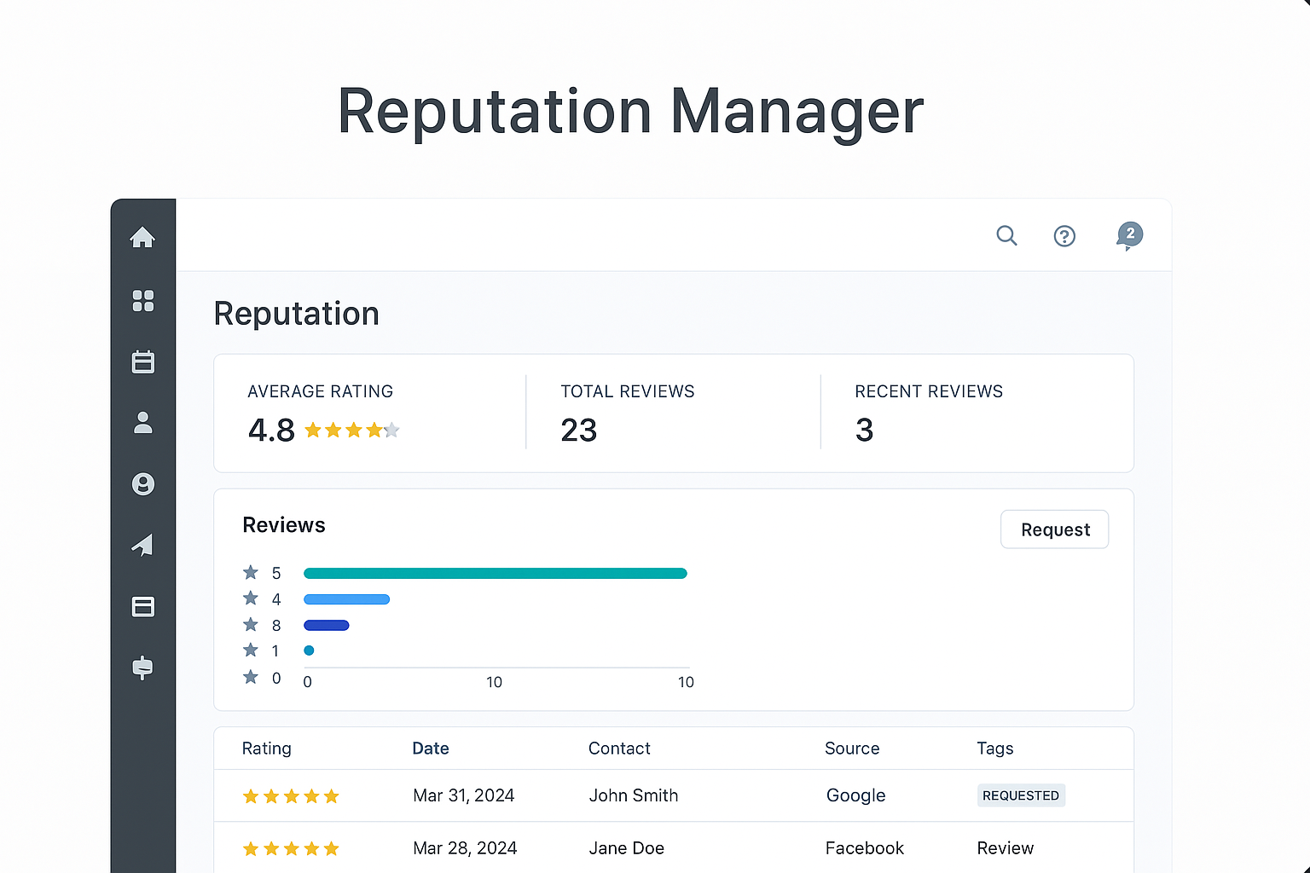Click the Request button

(x=1055, y=529)
